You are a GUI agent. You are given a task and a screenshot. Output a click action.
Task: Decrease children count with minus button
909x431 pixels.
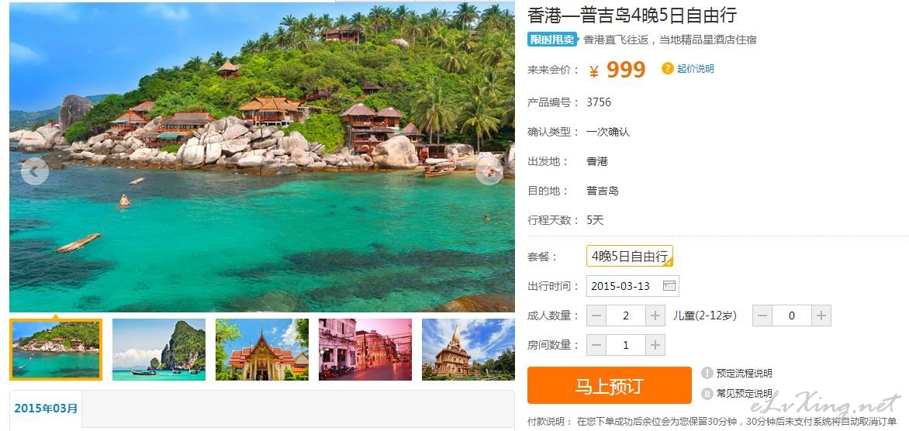click(762, 315)
